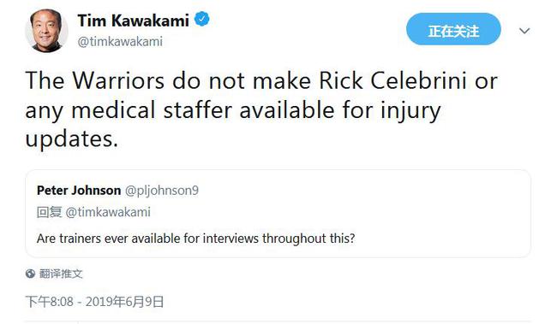557x324 pixels.
Task: Open quoted tweet about trainers available for interviews
Action: (278, 214)
